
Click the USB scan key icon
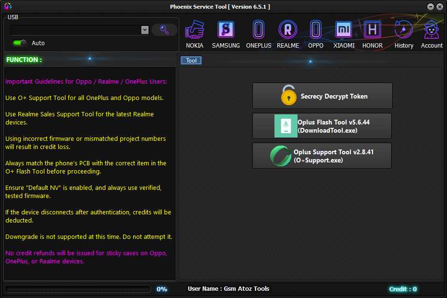tap(163, 29)
